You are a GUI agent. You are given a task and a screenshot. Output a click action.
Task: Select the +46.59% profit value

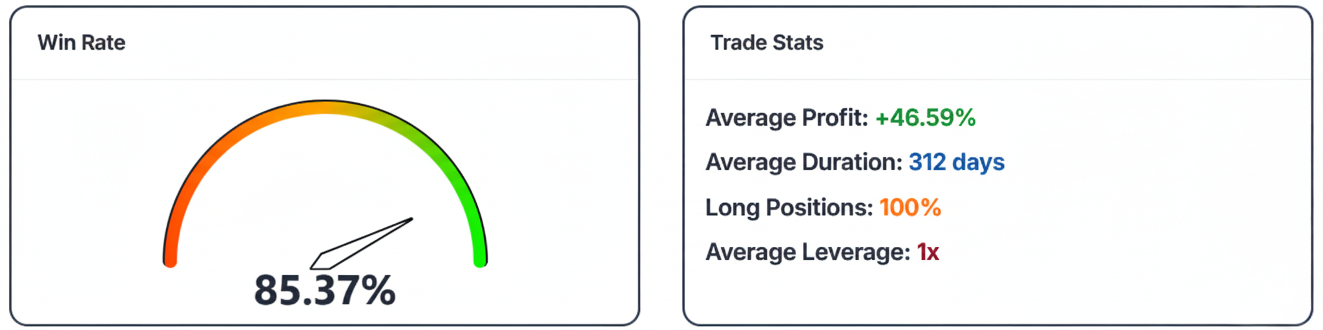[x=925, y=118]
